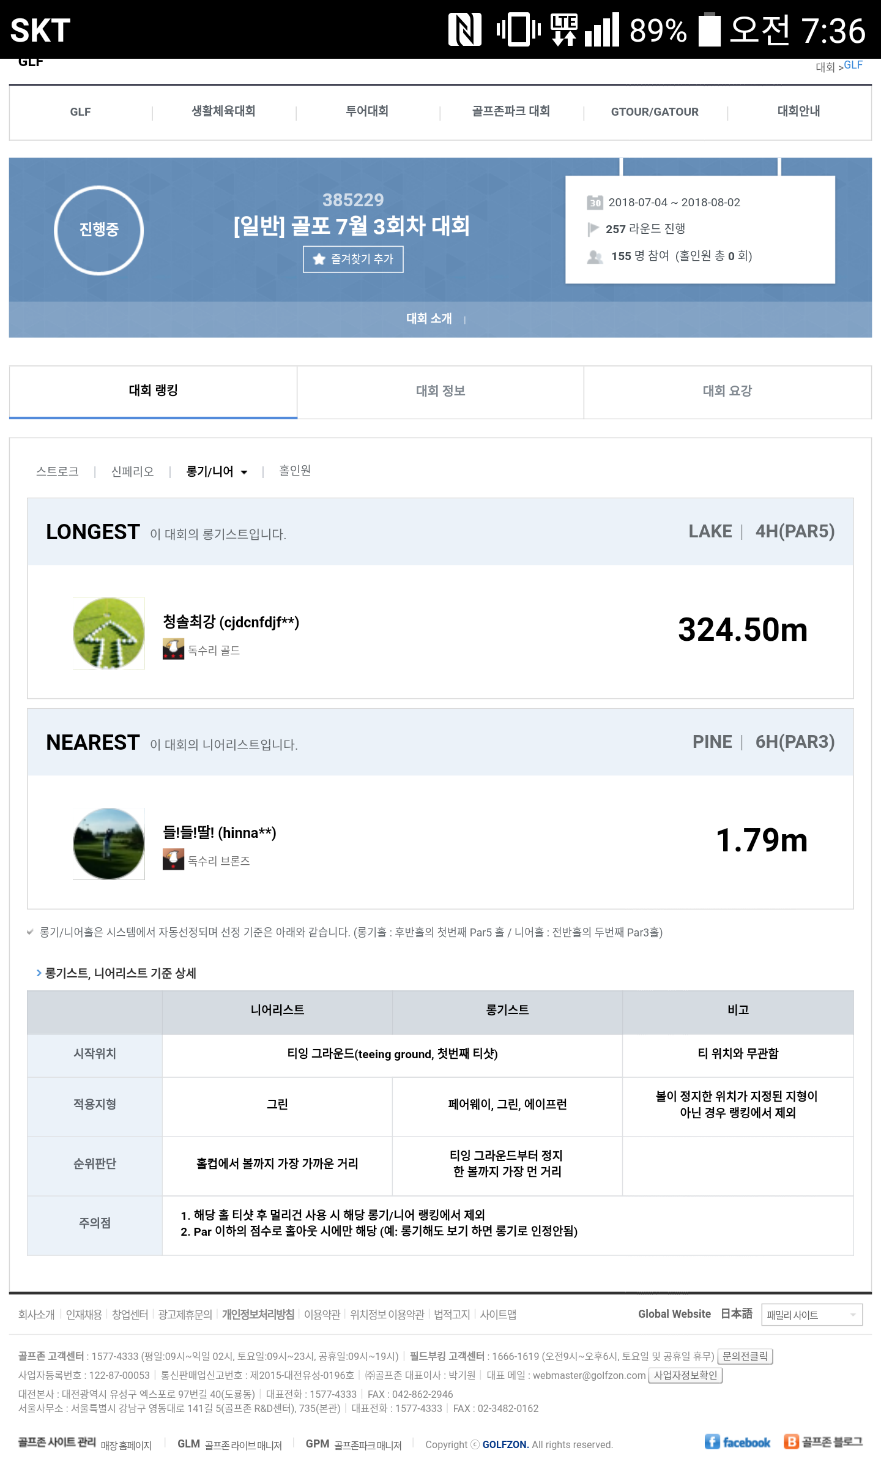Select the 홀인원 ranking filter

(x=295, y=471)
